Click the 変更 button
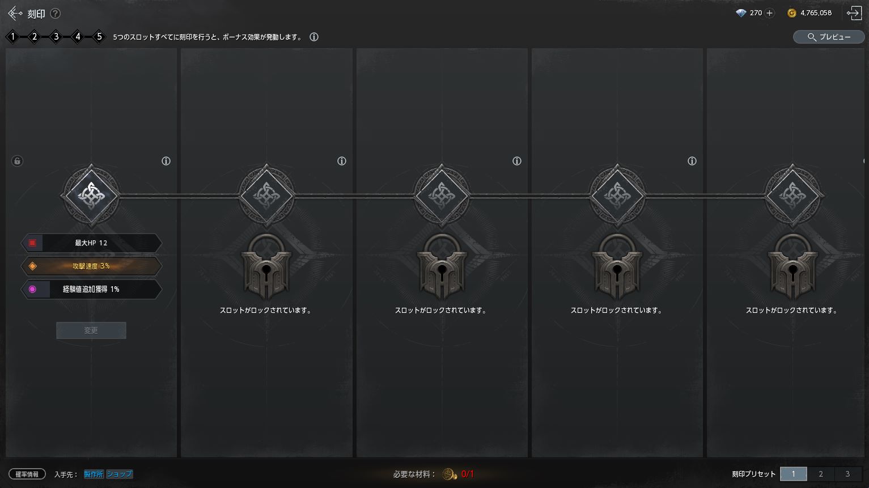 (x=91, y=330)
